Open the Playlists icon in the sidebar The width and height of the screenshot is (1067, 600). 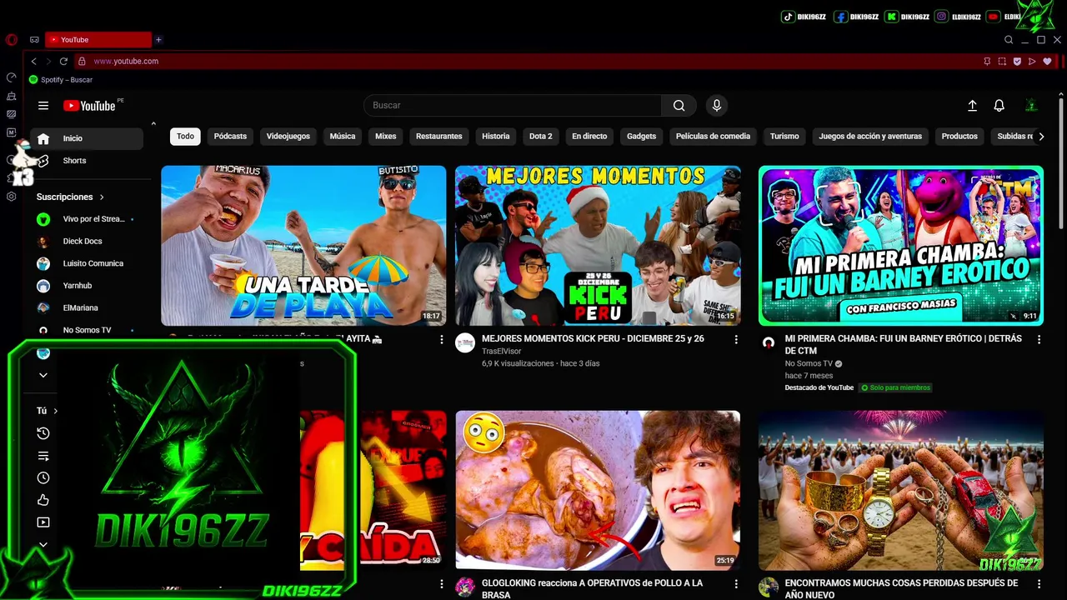(43, 456)
